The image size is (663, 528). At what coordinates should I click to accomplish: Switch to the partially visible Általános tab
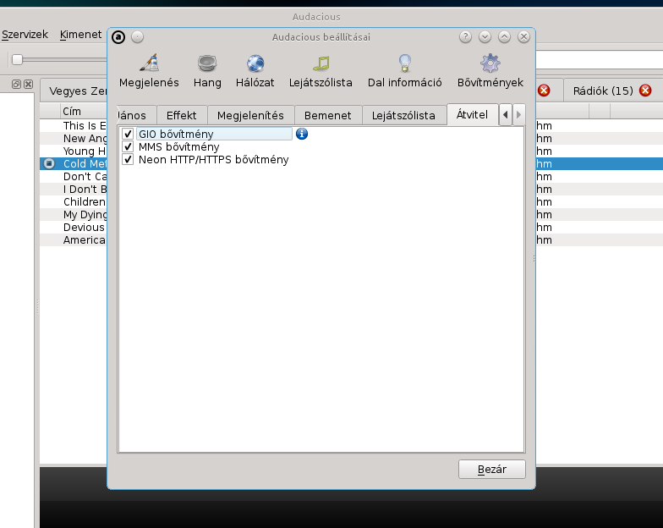coord(137,115)
